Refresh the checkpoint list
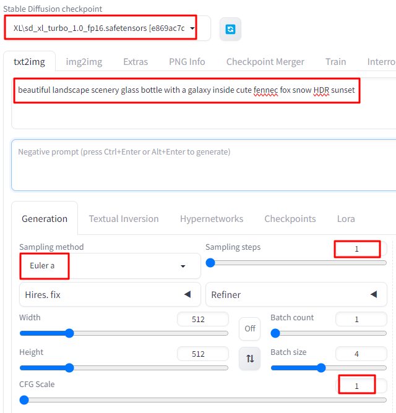 [x=230, y=29]
